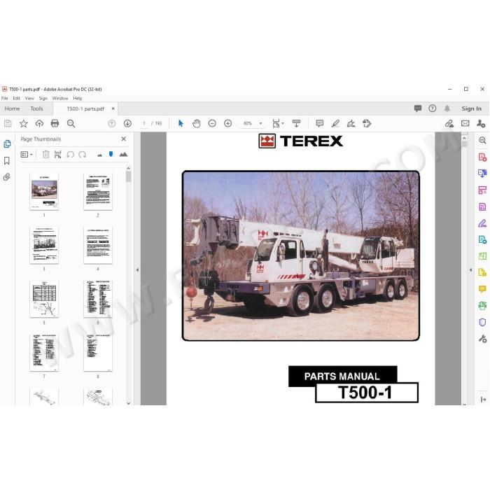
Task: Click the expand right pane icon at bottom
Action: pos(483,400)
